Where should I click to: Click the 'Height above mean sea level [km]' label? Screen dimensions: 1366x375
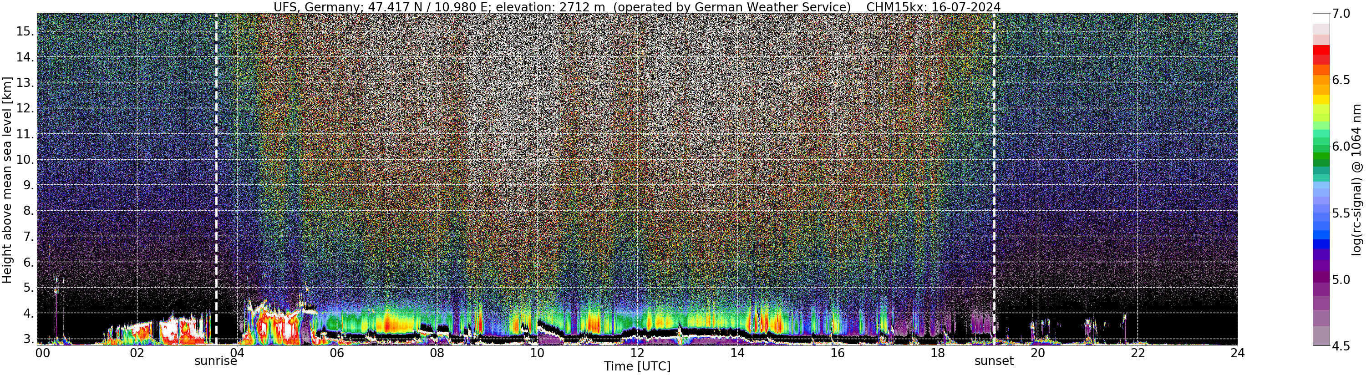click(x=7, y=179)
